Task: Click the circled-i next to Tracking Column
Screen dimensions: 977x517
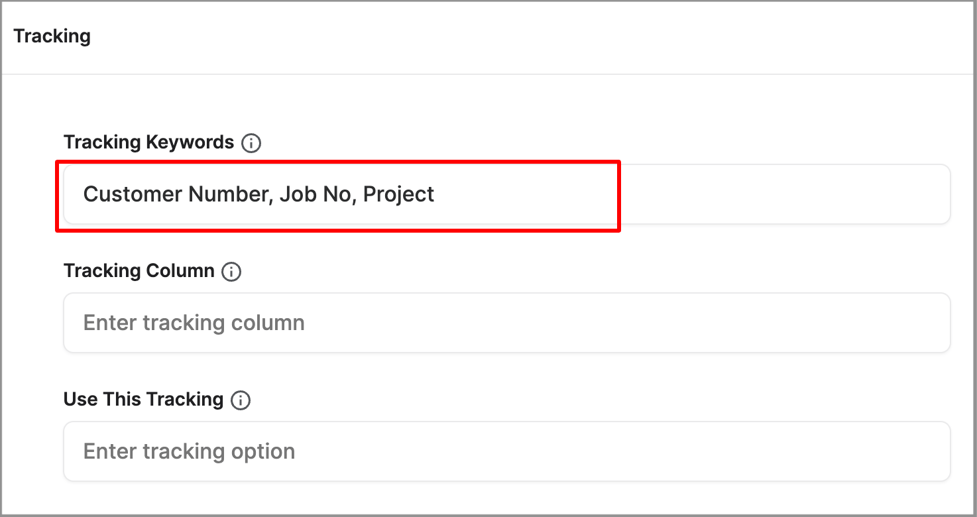Action: click(x=231, y=271)
